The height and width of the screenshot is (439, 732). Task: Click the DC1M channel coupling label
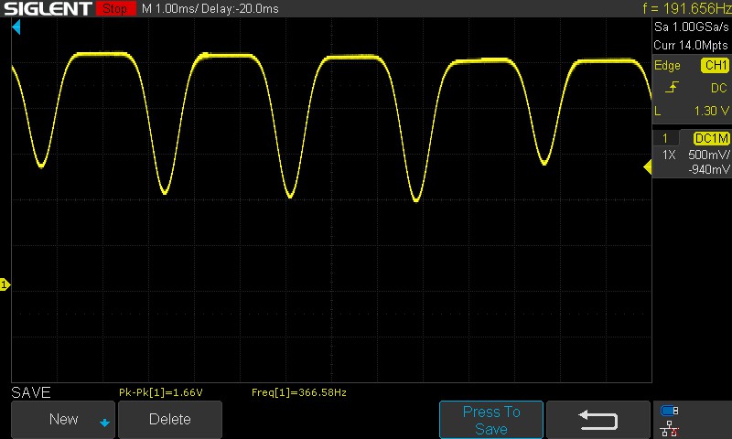click(711, 138)
